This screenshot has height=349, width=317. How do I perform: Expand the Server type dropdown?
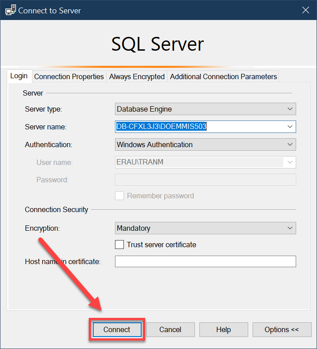pos(206,109)
